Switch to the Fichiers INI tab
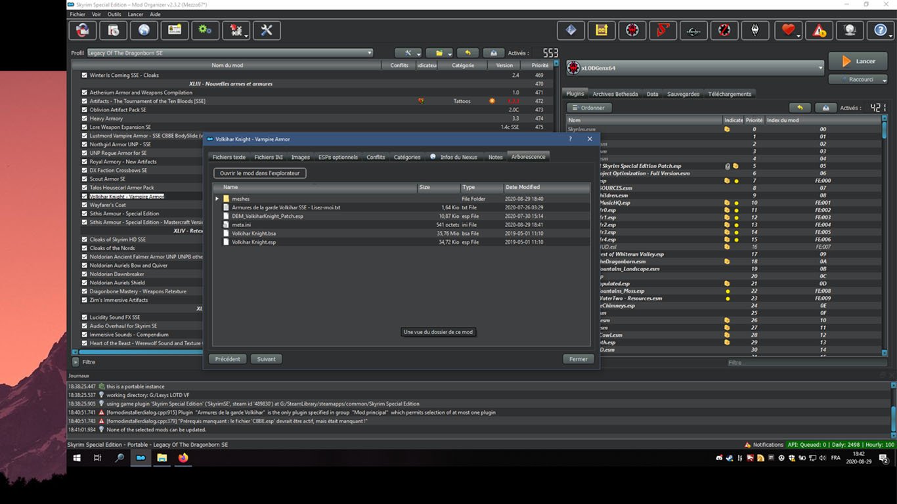Screen dimensions: 897x504 (x=269, y=157)
